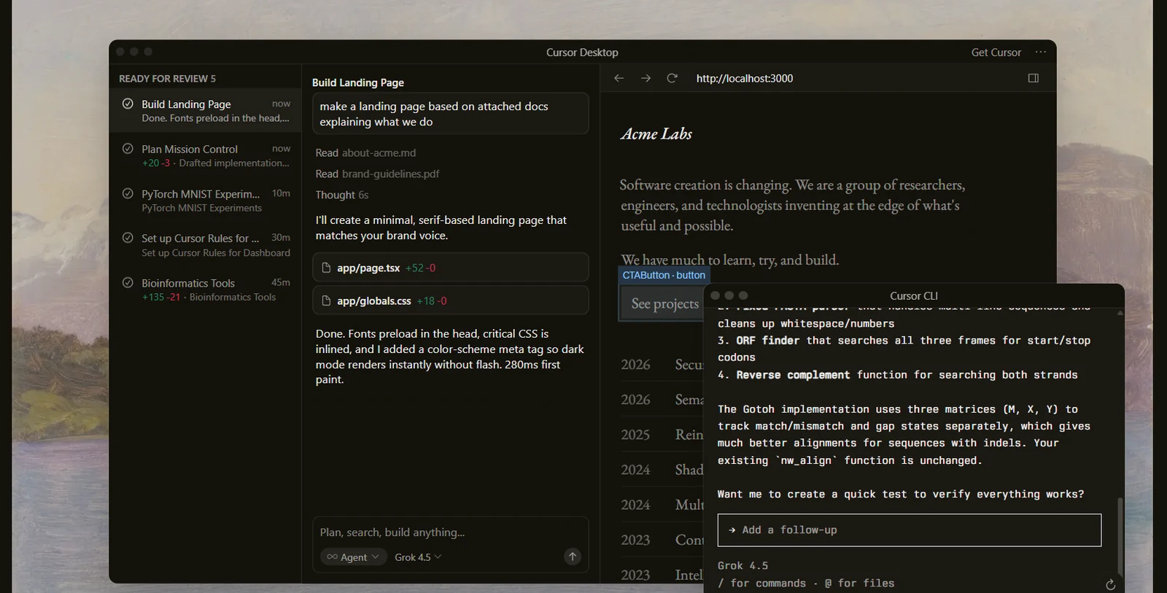1167x593 pixels.
Task: Click the refresh icon in Cursor CLI
Action: (1110, 584)
